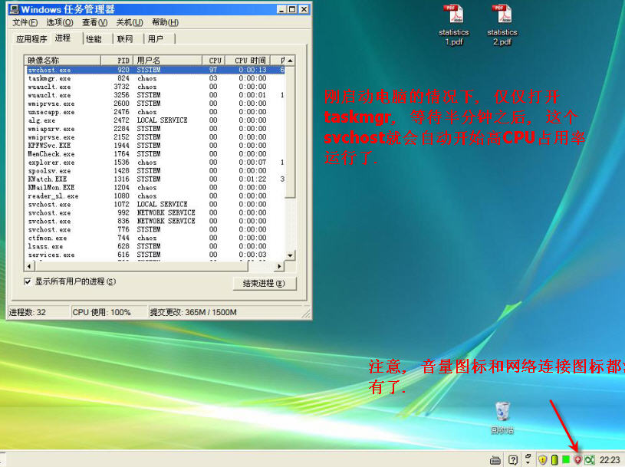The width and height of the screenshot is (625, 467).
Task: Select the wmiprvse.exe row with PID 2600
Action: tap(155, 104)
